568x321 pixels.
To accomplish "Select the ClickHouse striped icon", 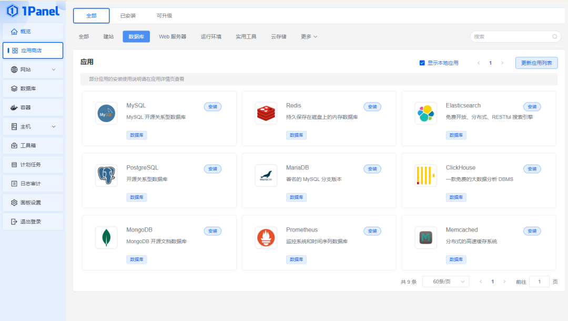I will 425,175.
